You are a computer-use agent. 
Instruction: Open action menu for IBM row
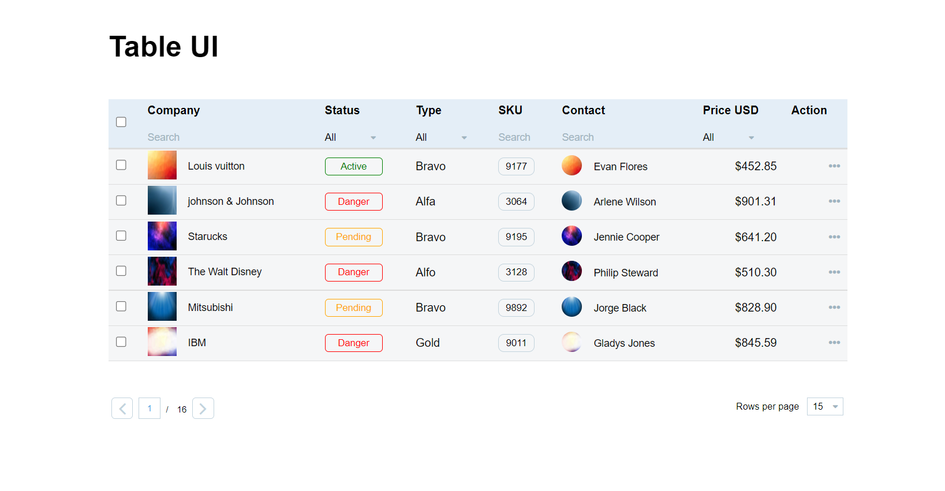point(834,343)
